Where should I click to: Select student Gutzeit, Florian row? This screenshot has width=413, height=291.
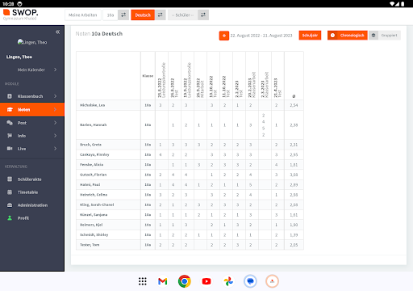point(190,175)
